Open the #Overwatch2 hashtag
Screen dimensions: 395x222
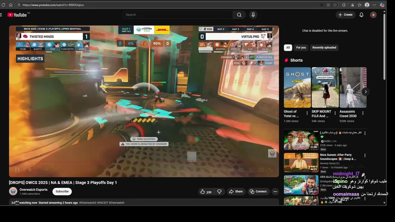(x=88, y=203)
